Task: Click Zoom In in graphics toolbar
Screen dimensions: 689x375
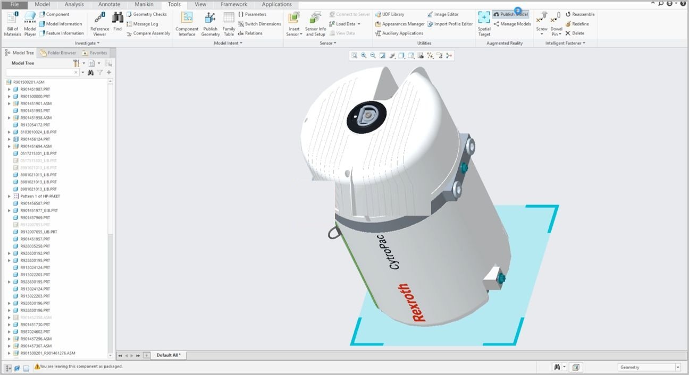Action: point(364,55)
